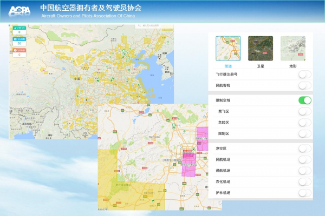This screenshot has height=216, width=325.
Task: Click the English subtitle Aircraft Owners and Pilots Association
Action: (88, 16)
